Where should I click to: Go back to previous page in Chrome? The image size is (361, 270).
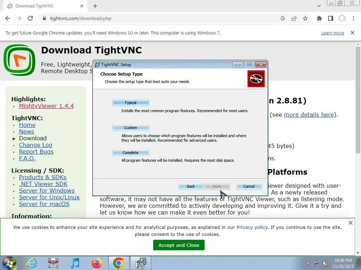pos(8,18)
